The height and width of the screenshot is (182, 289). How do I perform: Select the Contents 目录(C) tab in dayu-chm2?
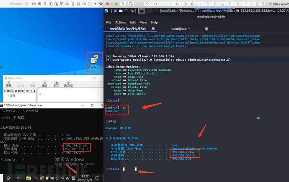click(x=8, y=91)
